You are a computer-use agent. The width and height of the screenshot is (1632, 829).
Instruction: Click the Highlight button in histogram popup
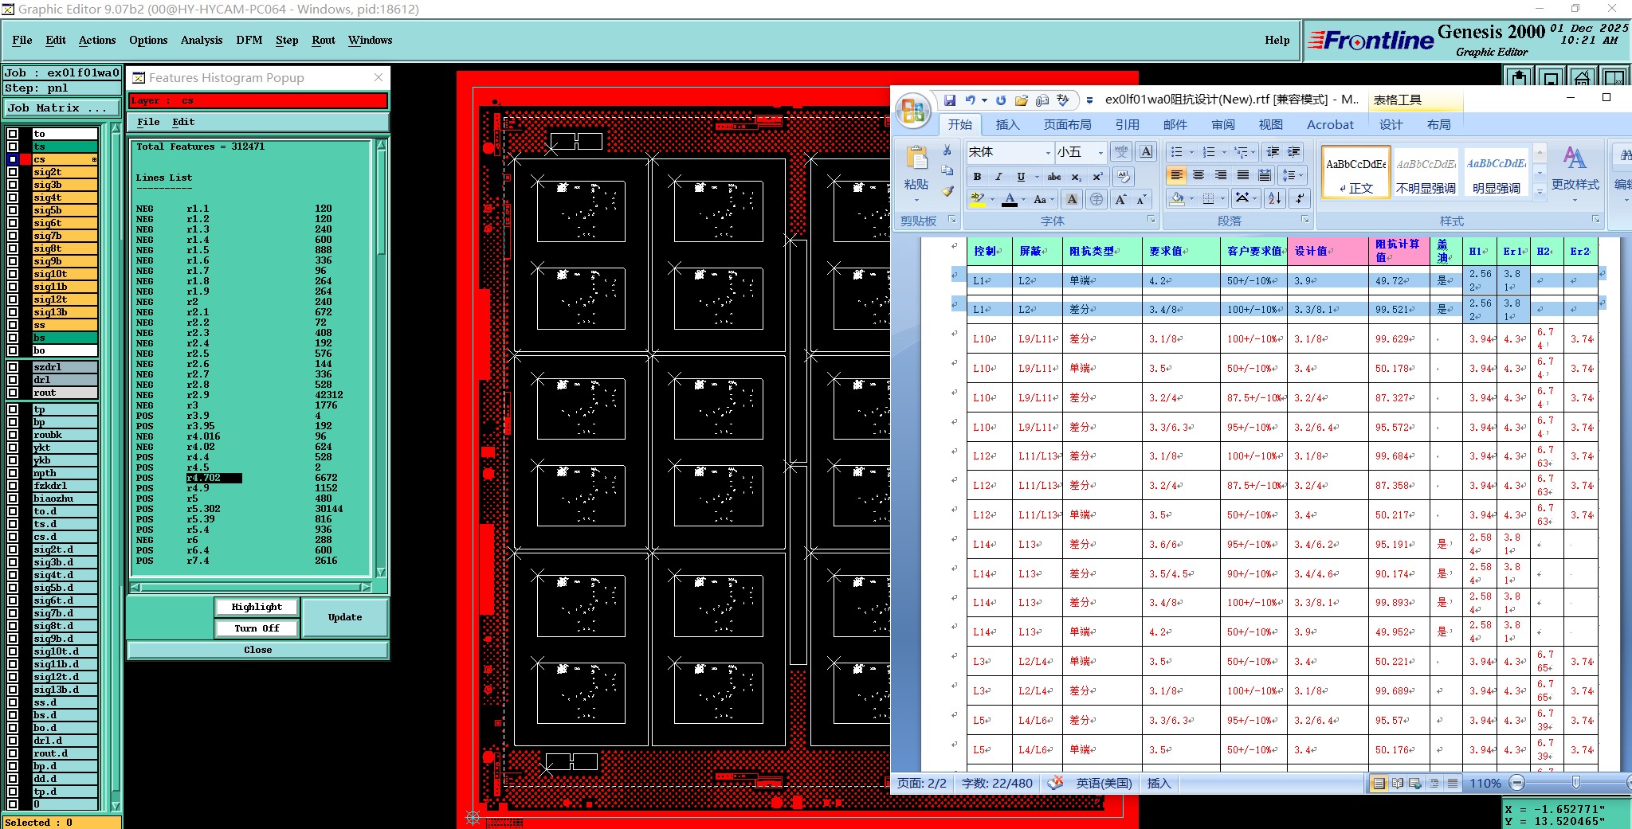pyautogui.click(x=257, y=607)
